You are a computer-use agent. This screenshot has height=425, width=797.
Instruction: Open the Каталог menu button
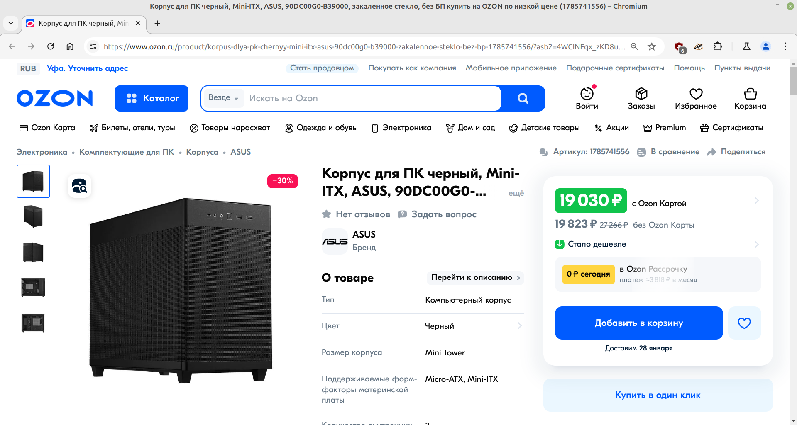(152, 98)
